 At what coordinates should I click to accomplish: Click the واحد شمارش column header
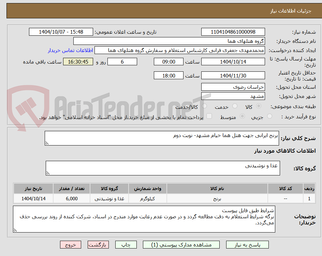pyautogui.click(x=148, y=188)
